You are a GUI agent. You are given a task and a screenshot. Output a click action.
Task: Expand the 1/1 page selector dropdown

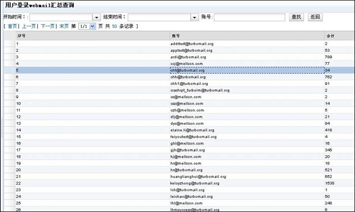tap(92, 26)
